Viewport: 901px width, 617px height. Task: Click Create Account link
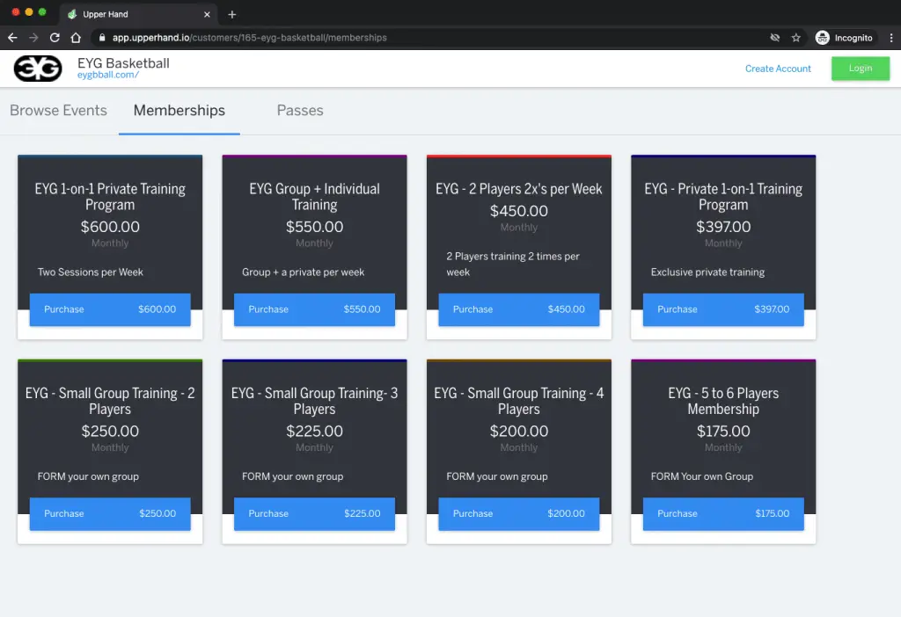[778, 69]
